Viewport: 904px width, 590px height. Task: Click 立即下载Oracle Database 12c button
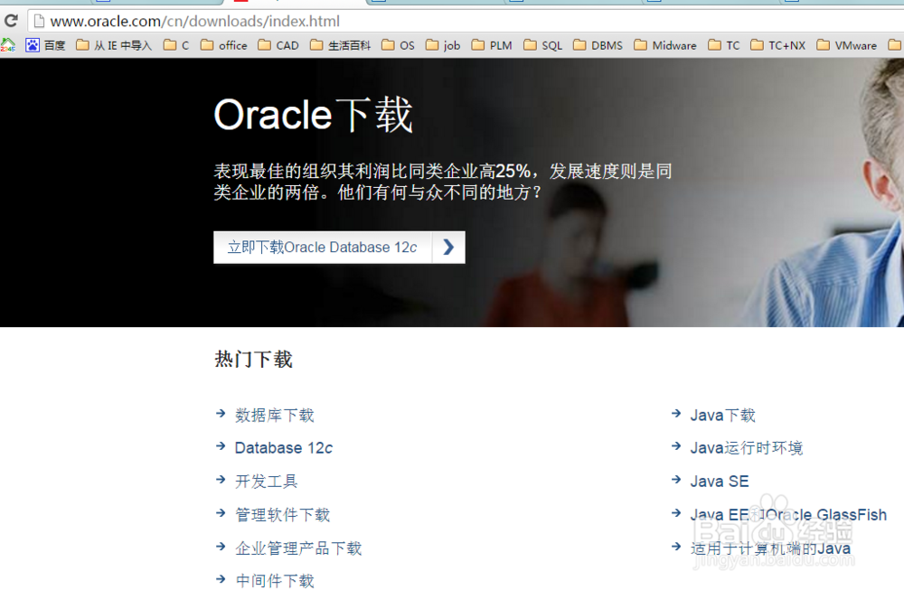(323, 248)
